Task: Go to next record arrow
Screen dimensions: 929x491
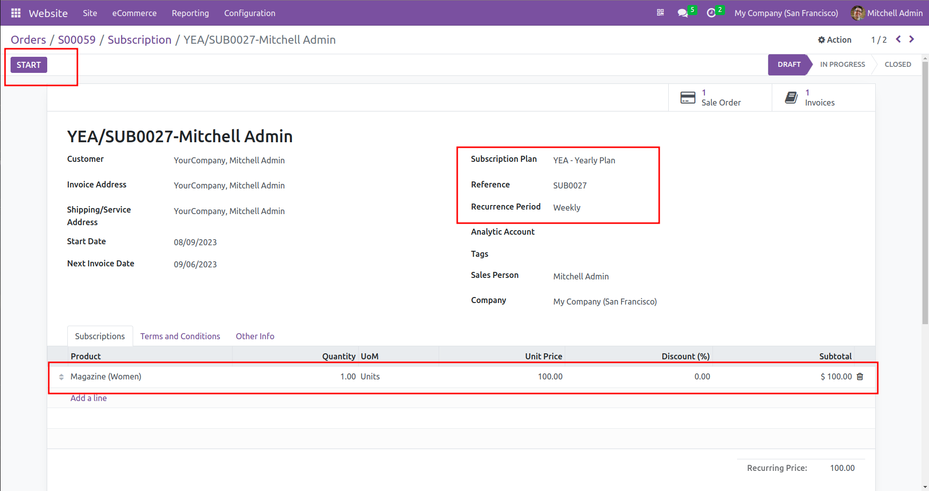Action: pyautogui.click(x=911, y=39)
